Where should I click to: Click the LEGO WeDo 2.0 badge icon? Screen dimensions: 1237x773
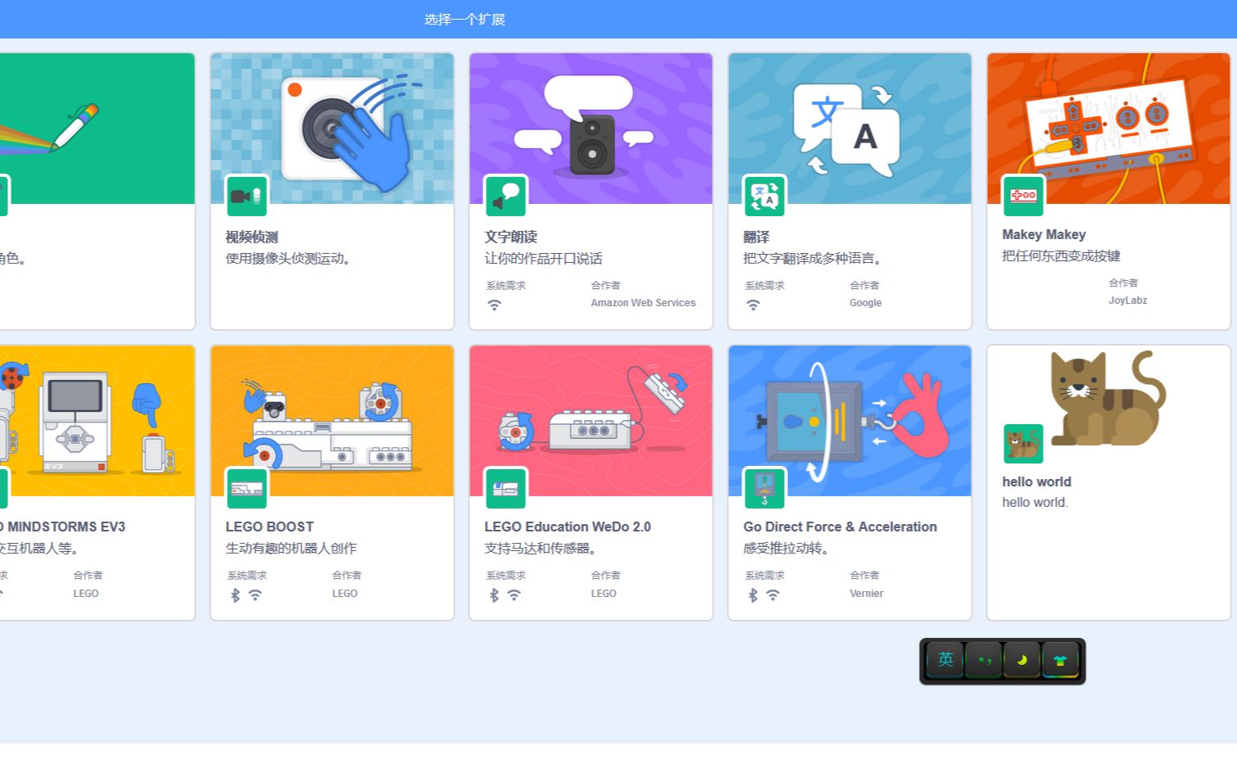(x=505, y=488)
